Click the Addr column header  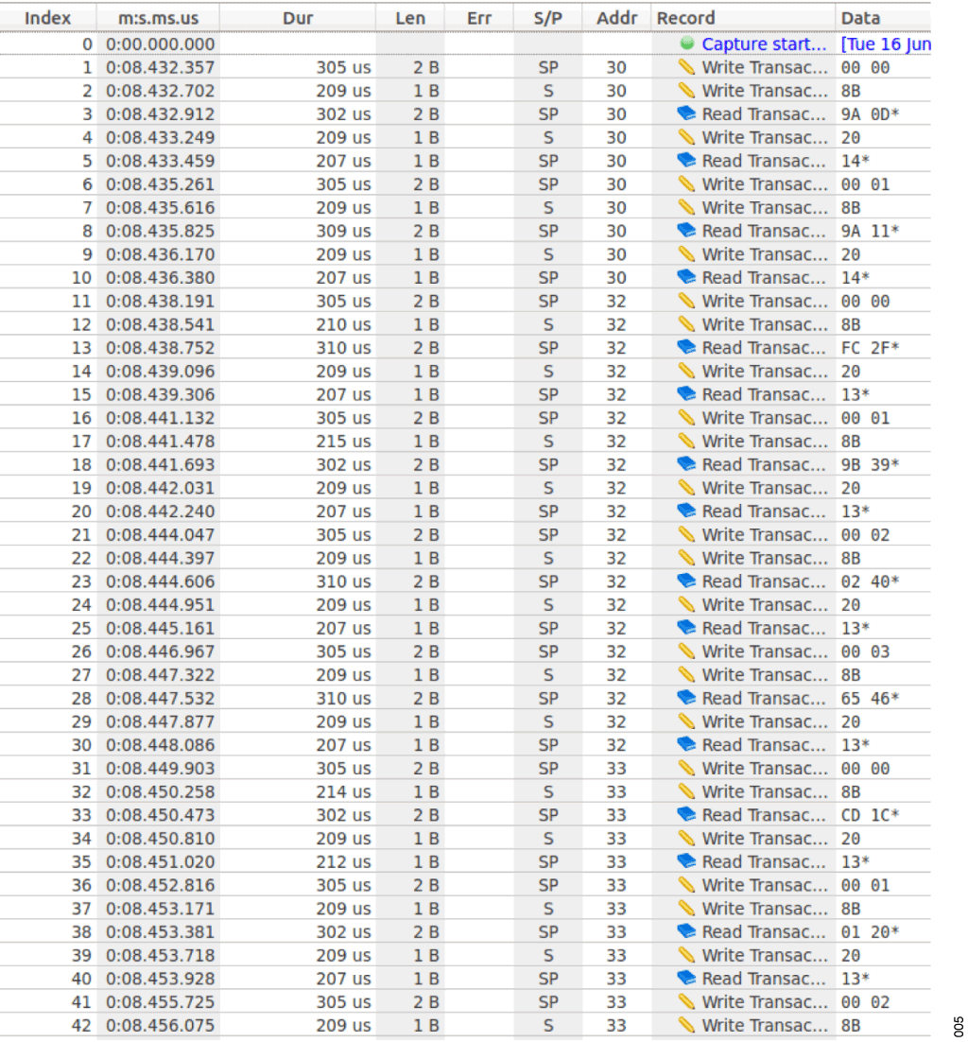click(616, 18)
